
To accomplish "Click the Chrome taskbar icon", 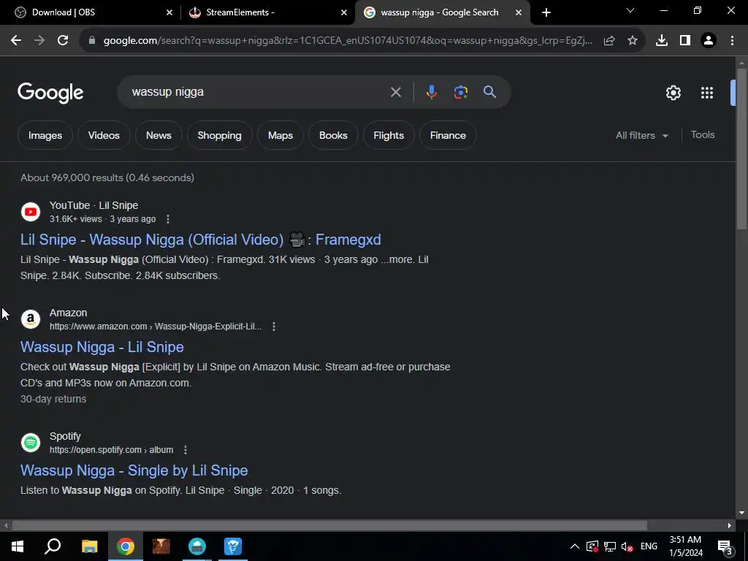I will pos(126,546).
